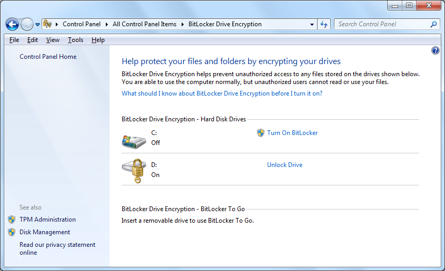Unlock Drive D:
This screenshot has height=271, width=445.
click(x=285, y=165)
